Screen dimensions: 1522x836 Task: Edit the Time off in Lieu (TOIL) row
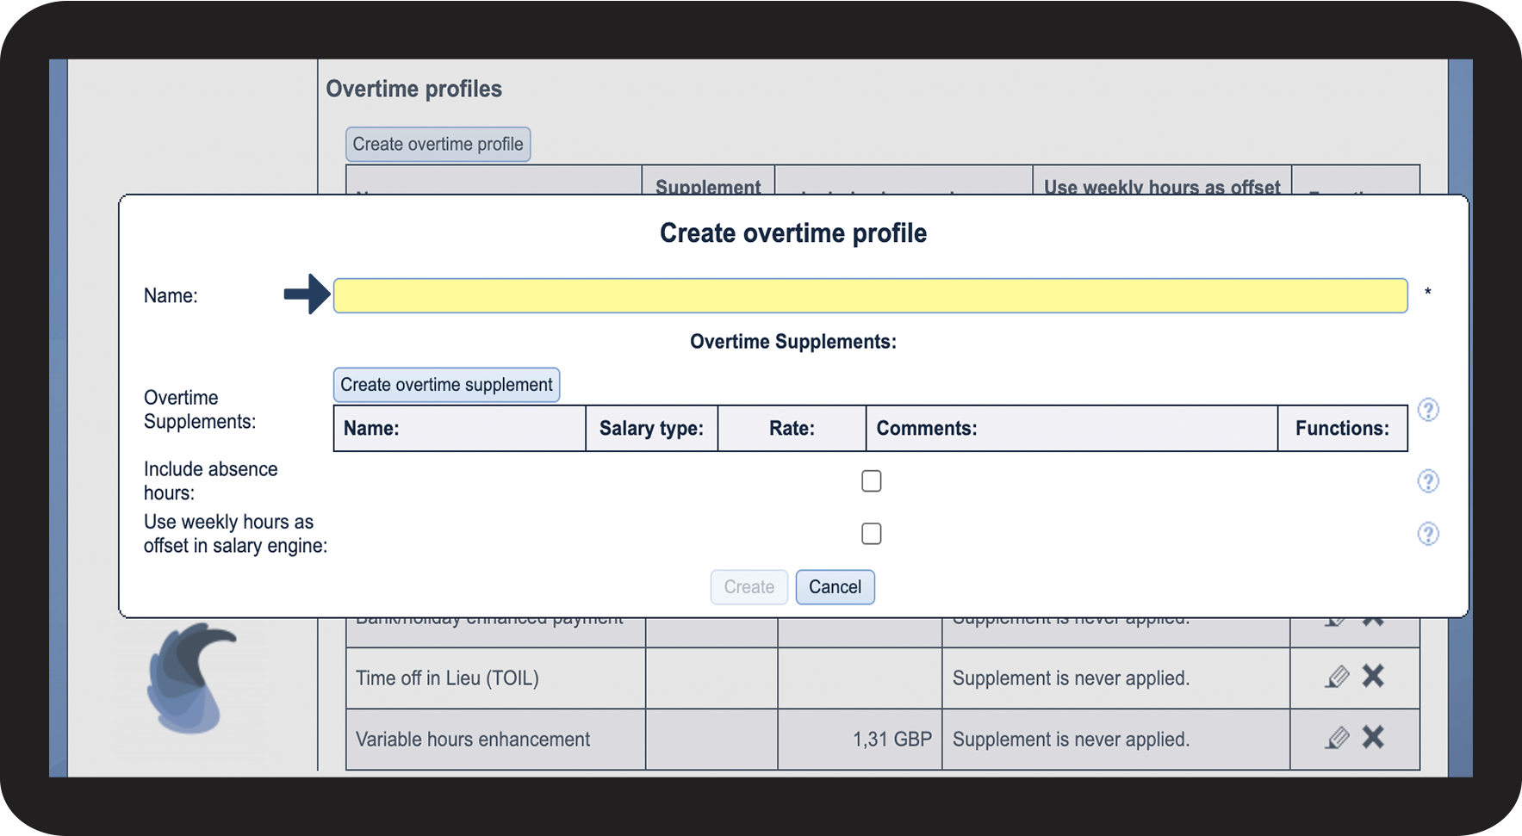coord(1337,678)
